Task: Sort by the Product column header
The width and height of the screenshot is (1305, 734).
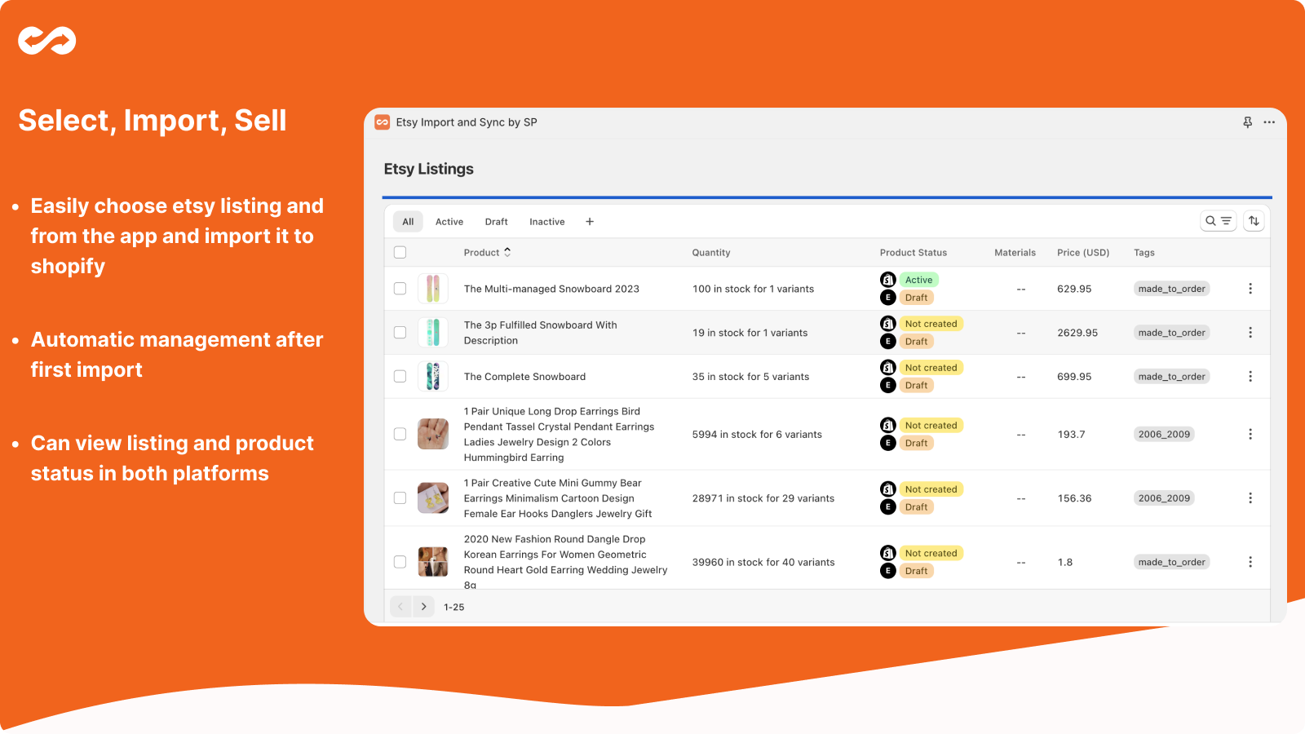Action: click(x=488, y=253)
